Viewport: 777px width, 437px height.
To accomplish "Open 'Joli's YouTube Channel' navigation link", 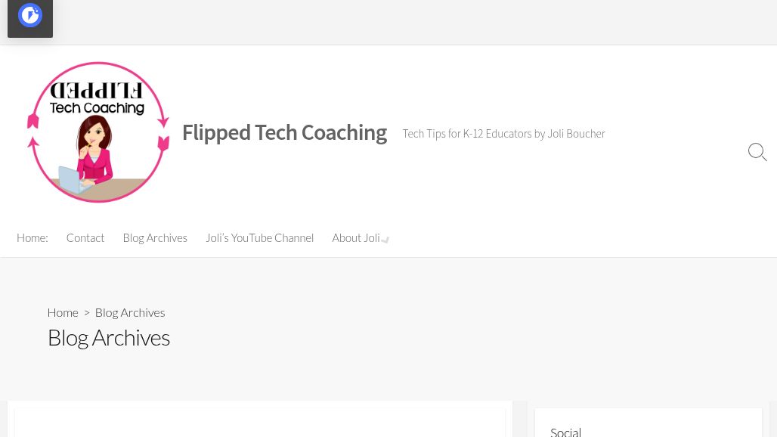I will coord(259,237).
